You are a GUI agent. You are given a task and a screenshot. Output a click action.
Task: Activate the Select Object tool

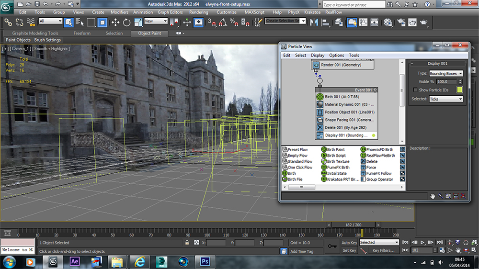pos(68,22)
